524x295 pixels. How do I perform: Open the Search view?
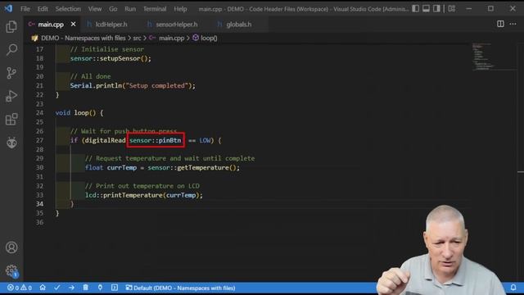coord(11,49)
